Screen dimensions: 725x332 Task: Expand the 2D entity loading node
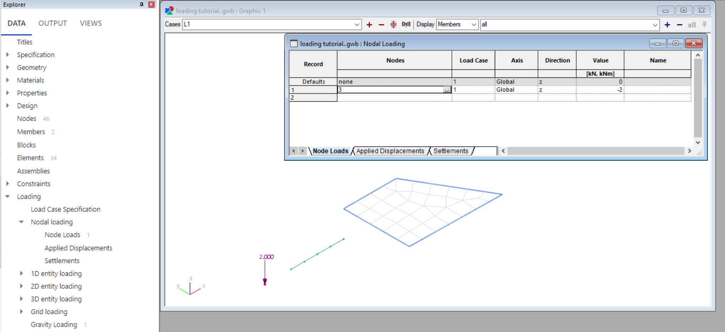point(21,286)
